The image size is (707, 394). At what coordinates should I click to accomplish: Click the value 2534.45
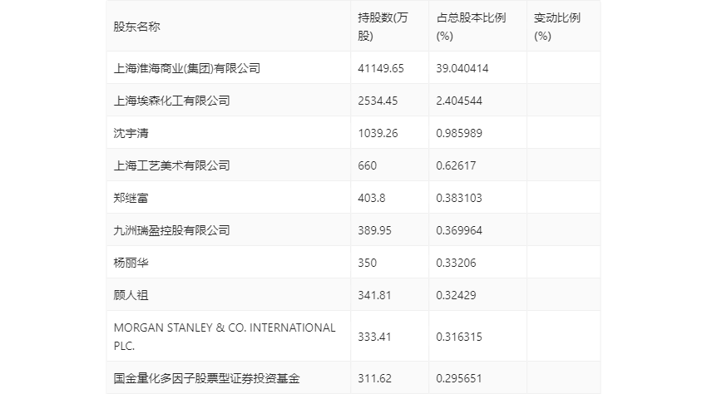(378, 101)
